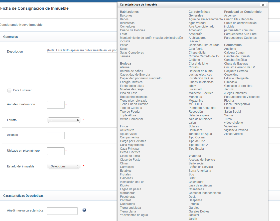This screenshot has width=280, height=221.
Task: Choose Gimnasio al aire libre feature
Action: coord(238,86)
